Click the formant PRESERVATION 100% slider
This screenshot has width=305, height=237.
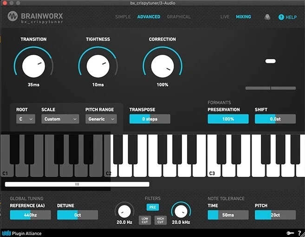pos(228,119)
